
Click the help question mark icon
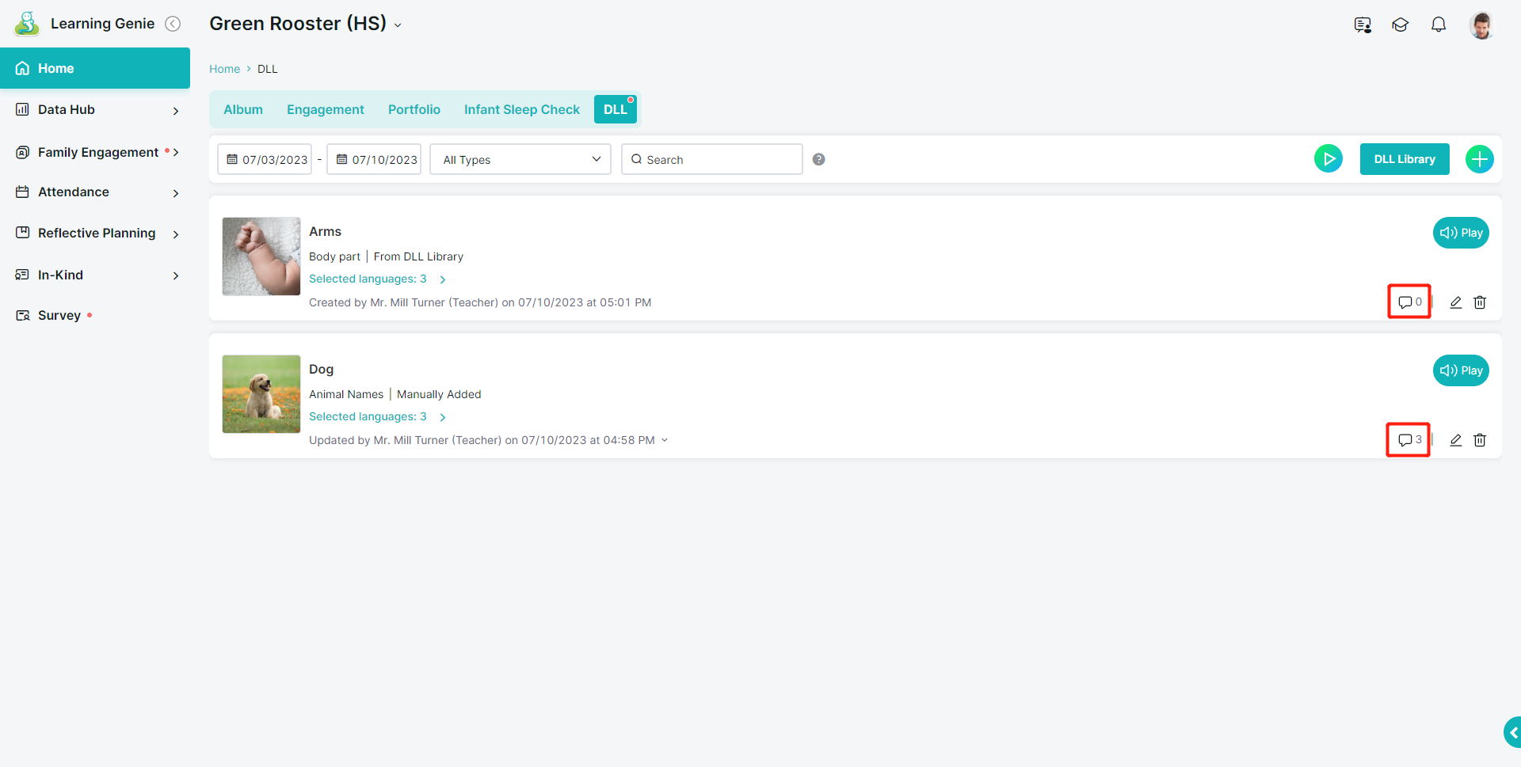coord(818,159)
